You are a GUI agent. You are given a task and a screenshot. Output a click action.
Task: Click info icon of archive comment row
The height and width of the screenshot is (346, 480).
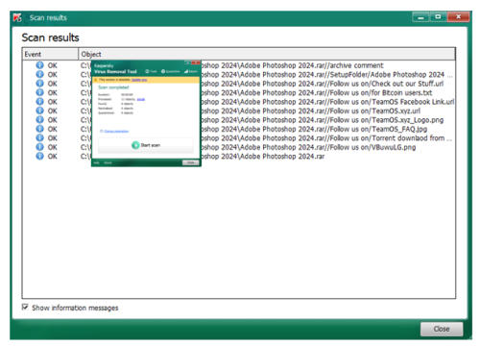pos(39,65)
